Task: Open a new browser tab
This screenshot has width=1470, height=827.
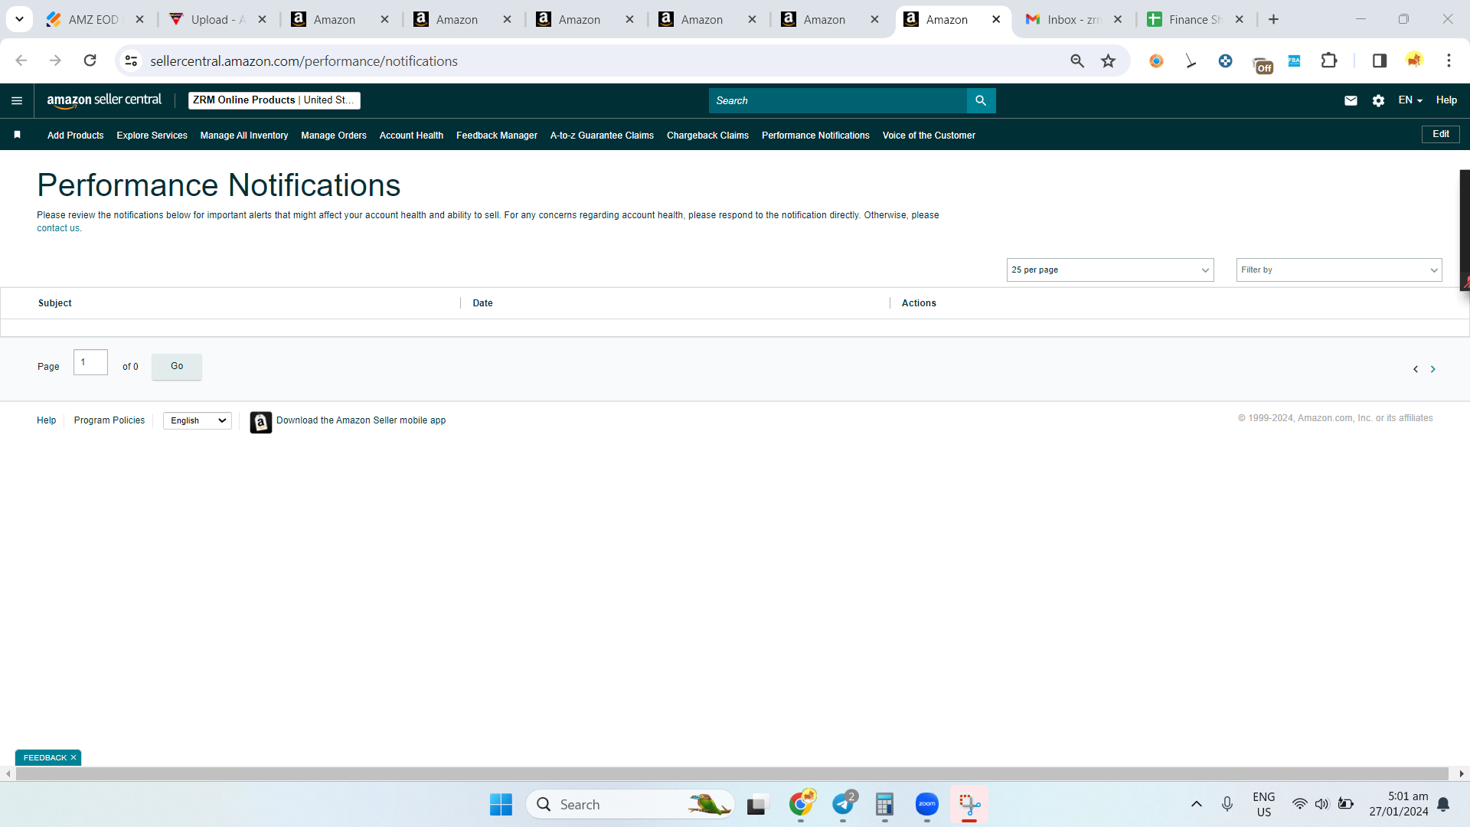Action: [x=1273, y=19]
